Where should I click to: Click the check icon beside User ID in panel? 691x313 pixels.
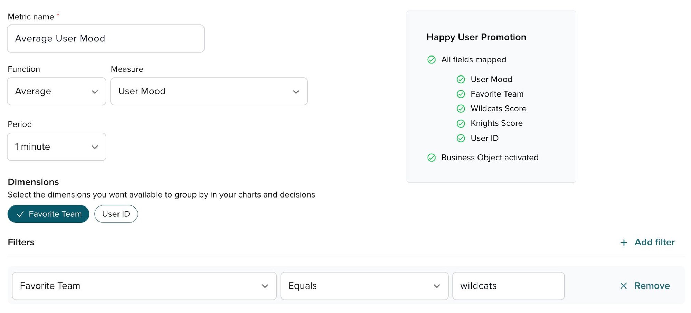(461, 138)
